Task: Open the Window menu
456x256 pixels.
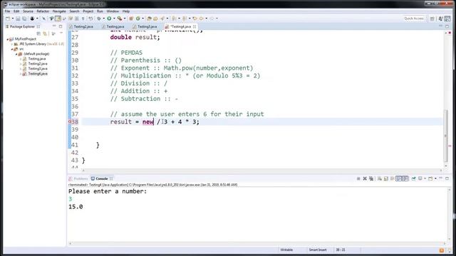Action: (113, 11)
